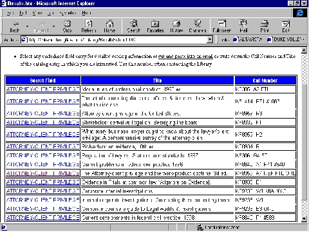The image size is (309, 232).
Task: Follow the 'cut and paste into an email' link
Action: coord(185,56)
